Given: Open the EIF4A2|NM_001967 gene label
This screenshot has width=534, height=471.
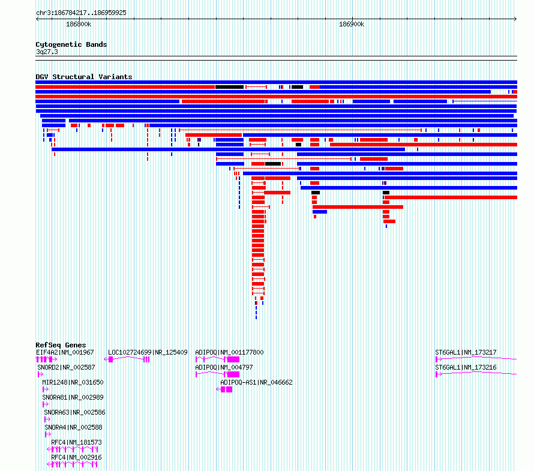Looking at the screenshot, I should [65, 352].
